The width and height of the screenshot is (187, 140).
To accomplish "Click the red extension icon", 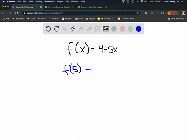I will (x=152, y=13).
